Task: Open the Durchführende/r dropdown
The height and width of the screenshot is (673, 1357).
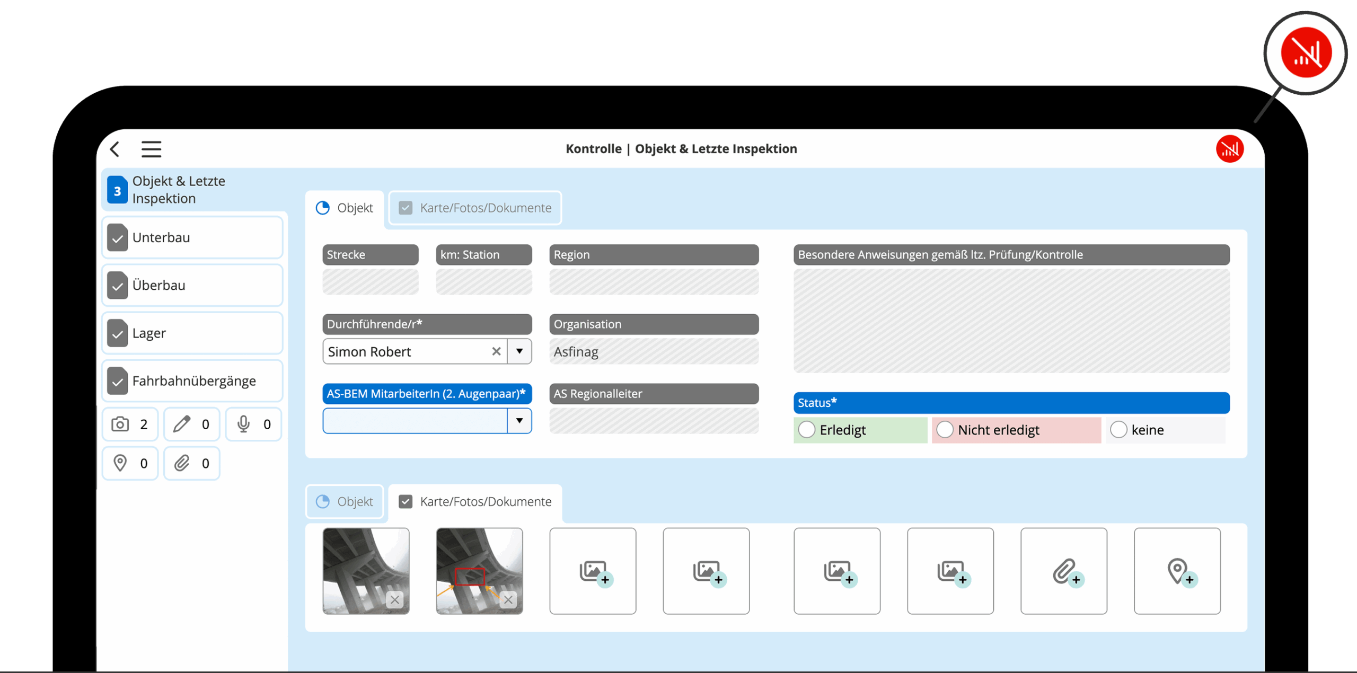Action: coord(519,351)
